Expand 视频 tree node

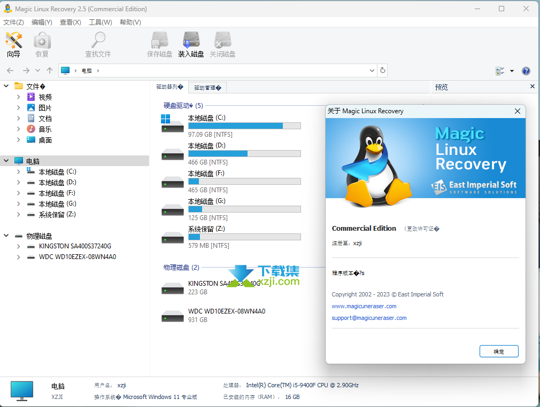coord(19,97)
